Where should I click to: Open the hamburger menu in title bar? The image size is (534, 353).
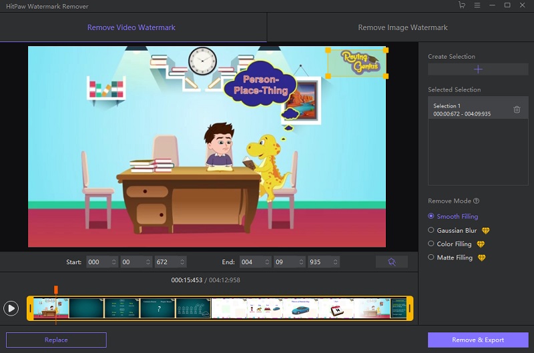point(477,6)
